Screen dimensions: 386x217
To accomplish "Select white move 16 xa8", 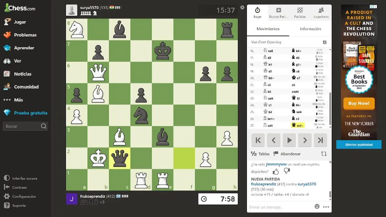I will tap(267, 51).
